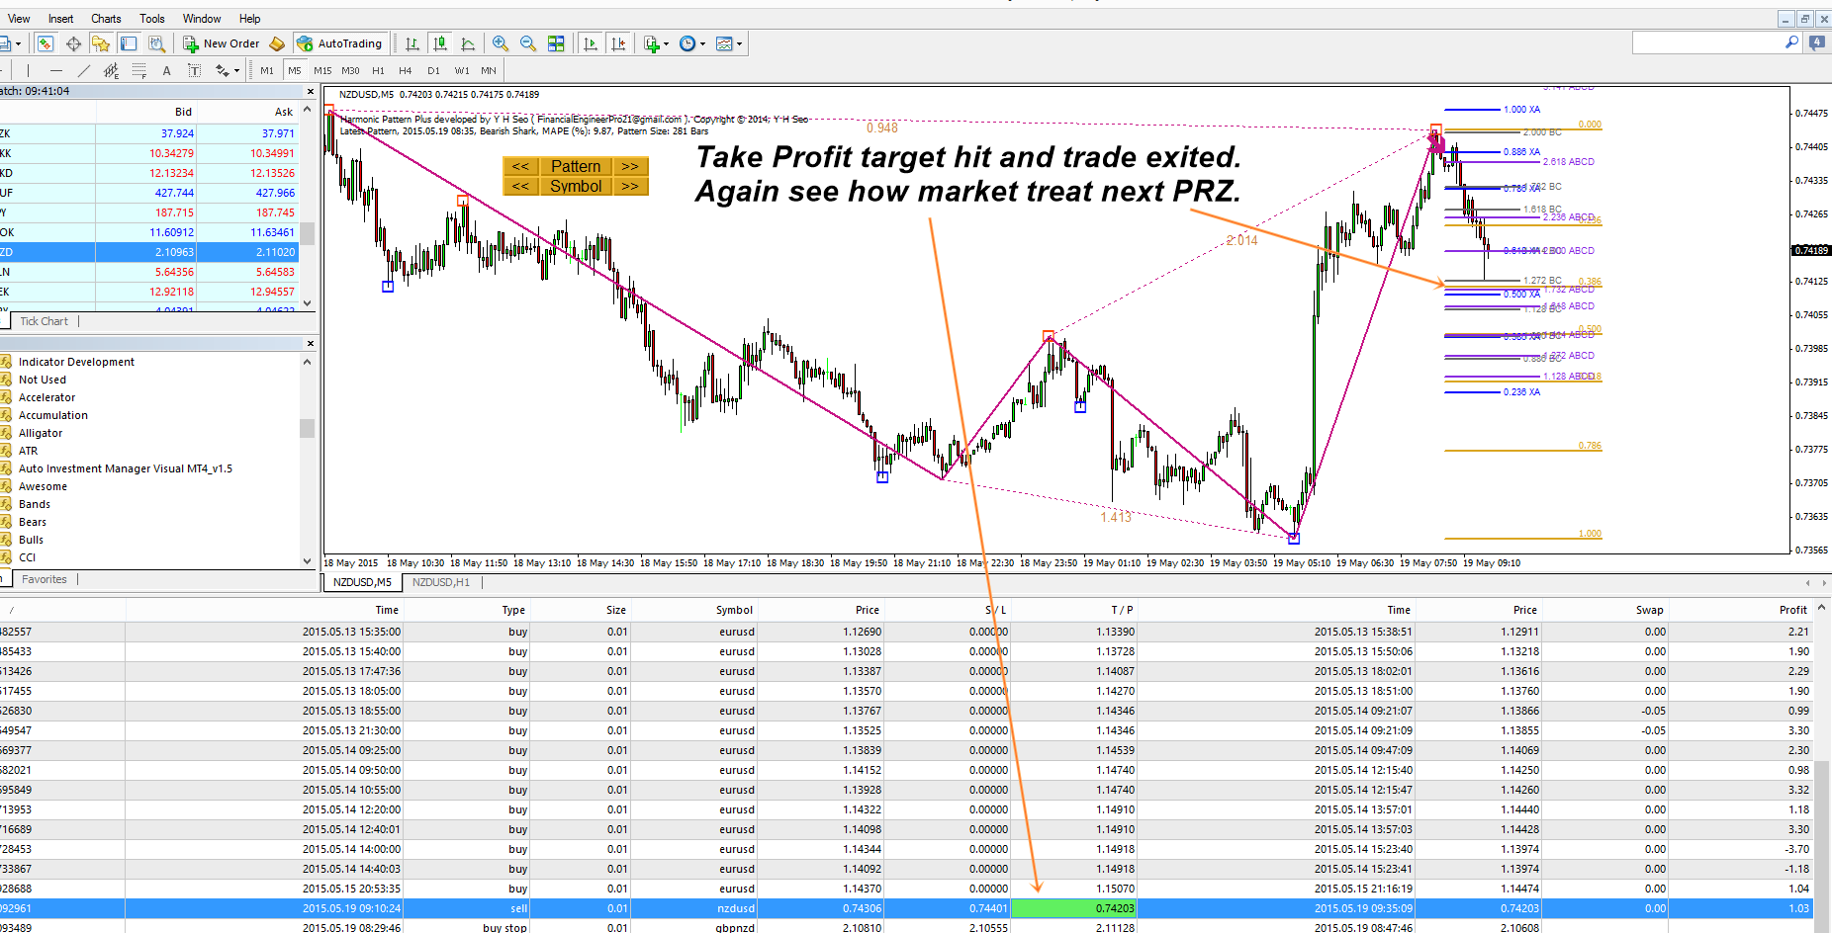Select Accelerator indicator in Navigator

click(47, 397)
